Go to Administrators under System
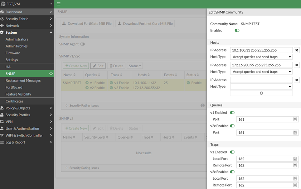Image resolution: width=301 pixels, height=189 pixels. (x=17, y=39)
